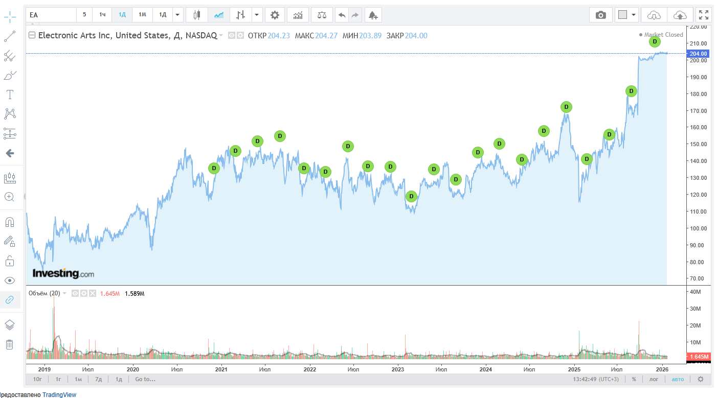Switch to area line chart style
The height and width of the screenshot is (398, 717).
219,15
